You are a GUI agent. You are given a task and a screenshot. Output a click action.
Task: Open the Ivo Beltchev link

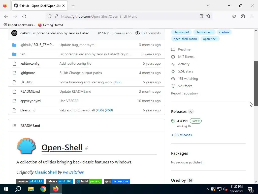73,172
